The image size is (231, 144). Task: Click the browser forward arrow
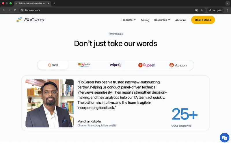[x=9, y=10]
